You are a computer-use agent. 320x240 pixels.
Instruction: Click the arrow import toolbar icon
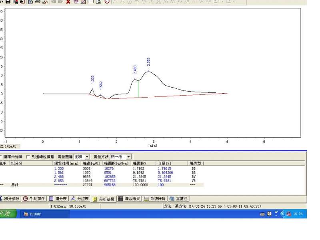click(22, 2)
